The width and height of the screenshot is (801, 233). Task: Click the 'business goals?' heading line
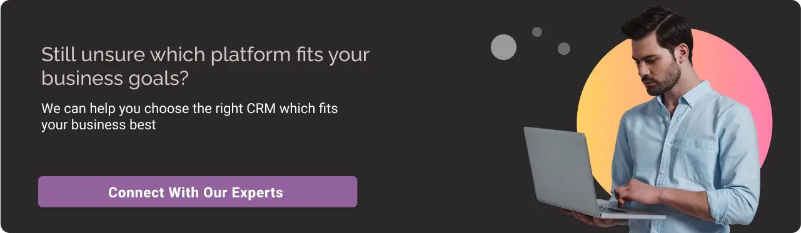(115, 79)
